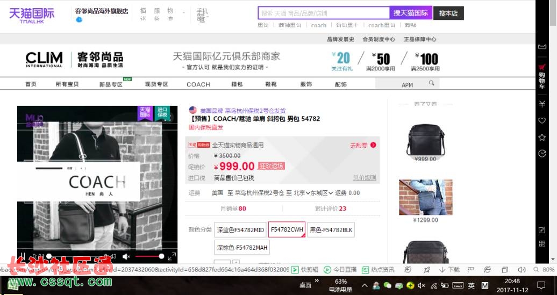Click the 搜本店 search store button
The height and width of the screenshot is (295, 557).
[448, 13]
